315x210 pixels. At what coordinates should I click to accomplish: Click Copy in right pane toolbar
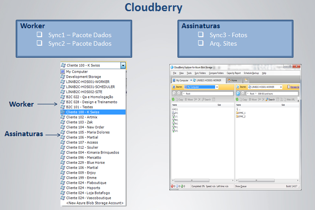point(243,99)
